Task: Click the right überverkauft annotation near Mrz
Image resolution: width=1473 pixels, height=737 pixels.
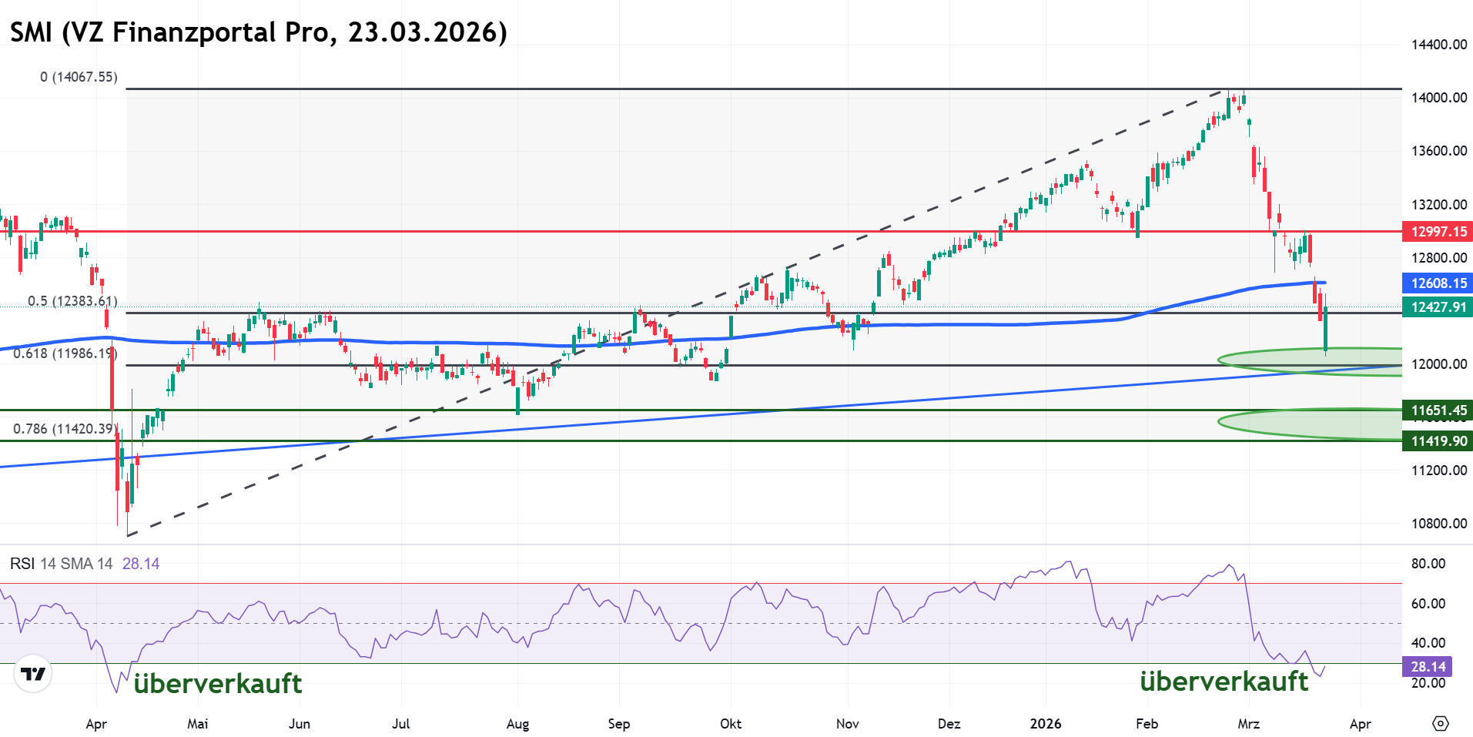Action: coord(1224,682)
